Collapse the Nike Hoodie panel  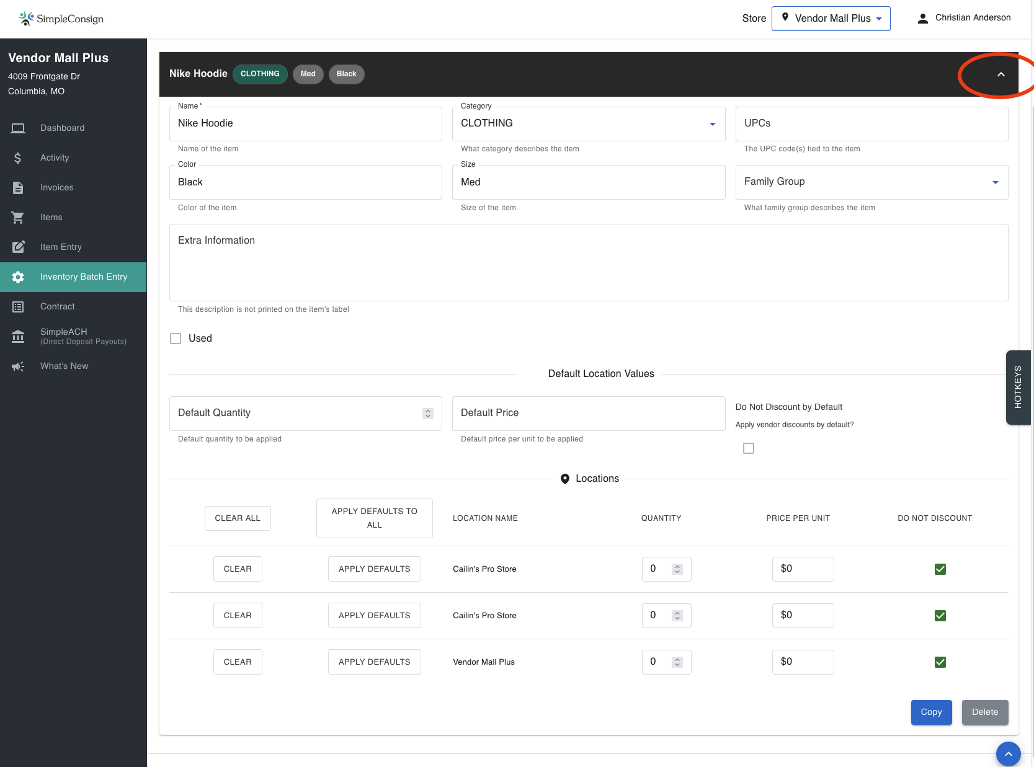click(x=1001, y=74)
